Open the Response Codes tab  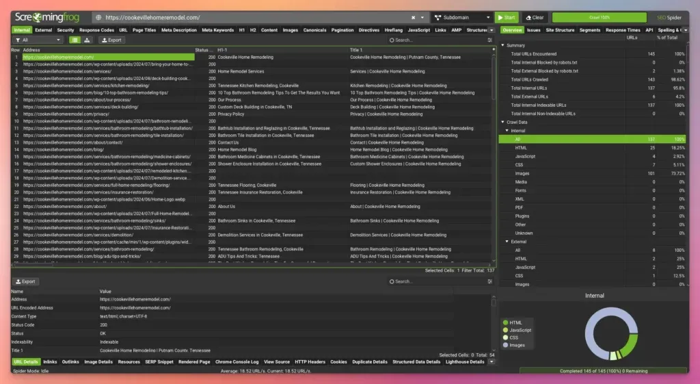[96, 30]
